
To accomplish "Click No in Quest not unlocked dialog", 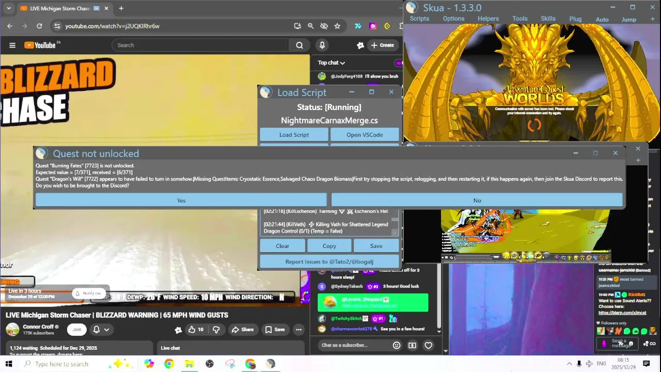I will coord(477,200).
